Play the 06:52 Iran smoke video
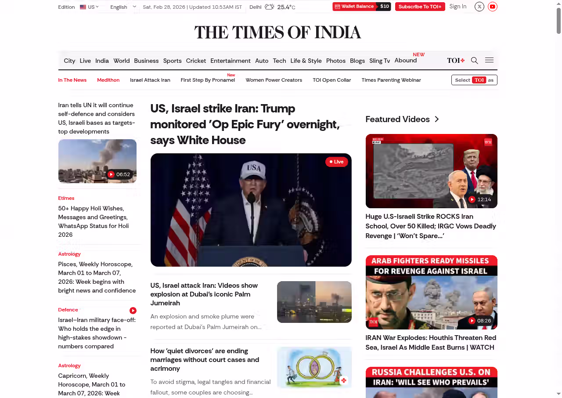Viewport: 562px width, 398px height. tap(97, 161)
